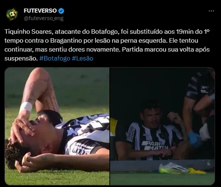Open the #Lesão hashtag
Image resolution: width=221 pixels, height=187 pixels.
pos(83,58)
